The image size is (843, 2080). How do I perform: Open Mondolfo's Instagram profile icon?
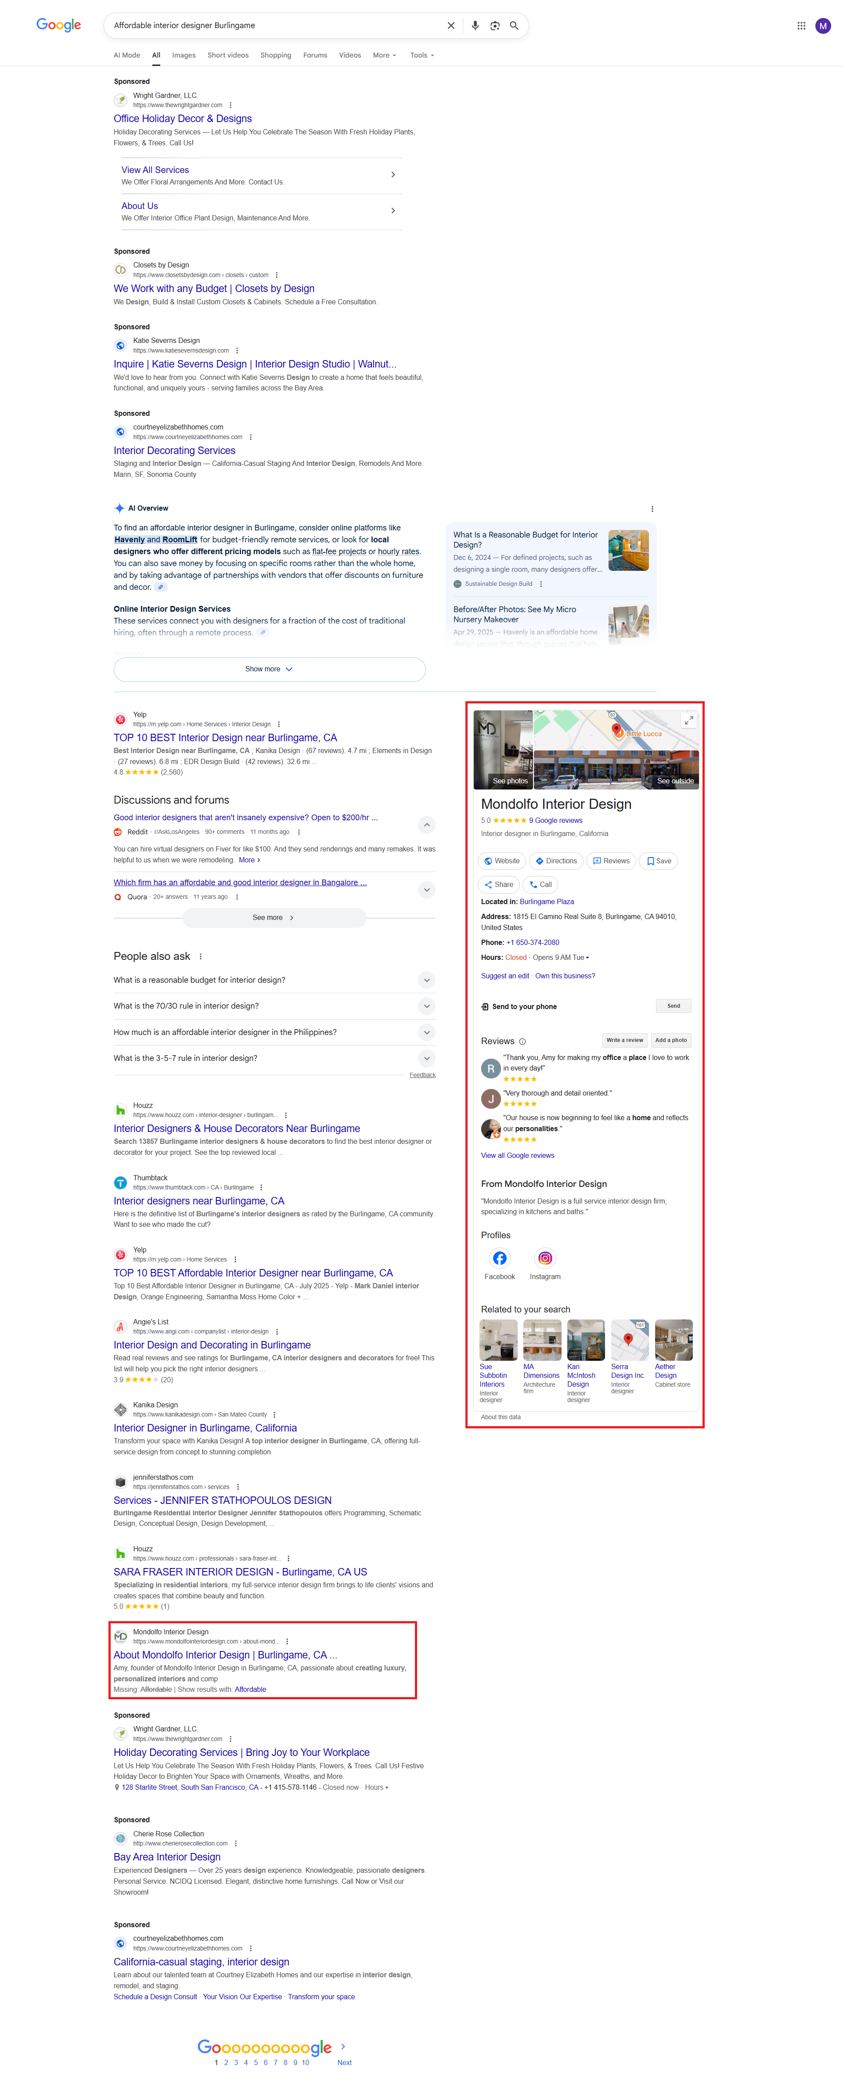pyautogui.click(x=545, y=1258)
